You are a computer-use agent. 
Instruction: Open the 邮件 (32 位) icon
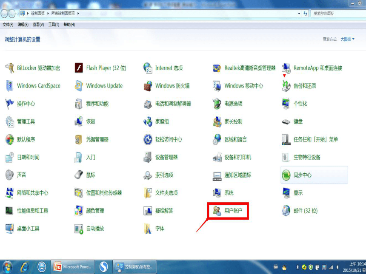286,211
